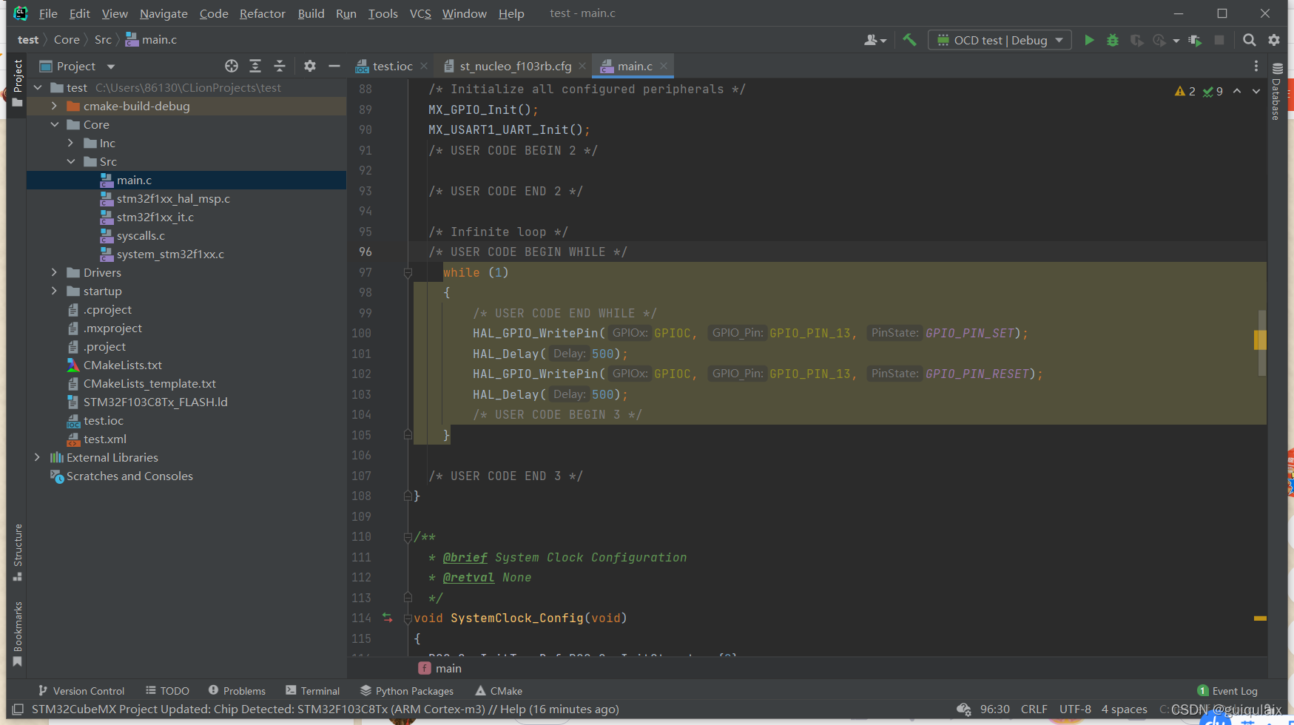Open Project panel options gear
The image size is (1294, 725).
310,66
